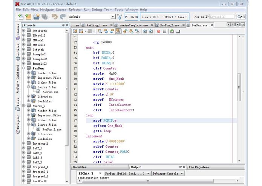Open the Navigate menu
Screen dimensions: 262x186
tap(47, 9)
